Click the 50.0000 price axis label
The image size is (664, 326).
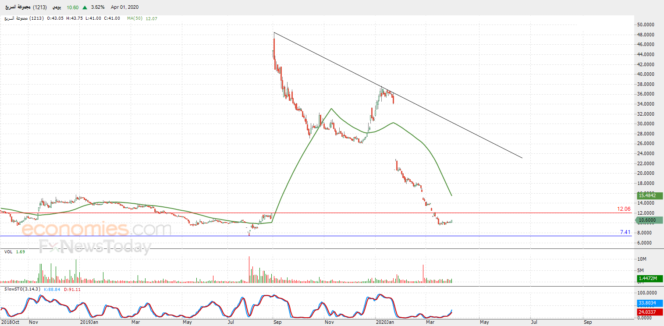point(646,25)
